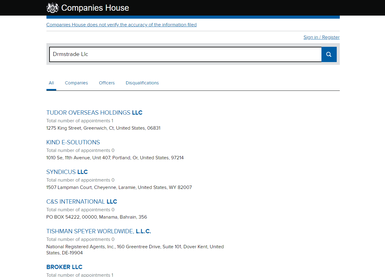Click the Manama, Bahrain address line
Image resolution: width=385 pixels, height=277 pixels.
(97, 217)
